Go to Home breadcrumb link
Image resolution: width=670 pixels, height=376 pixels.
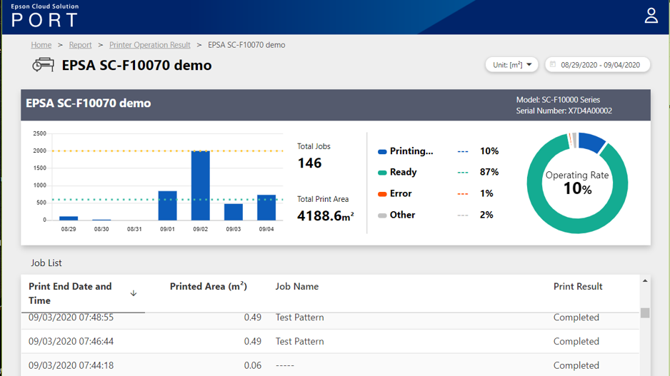(x=41, y=45)
